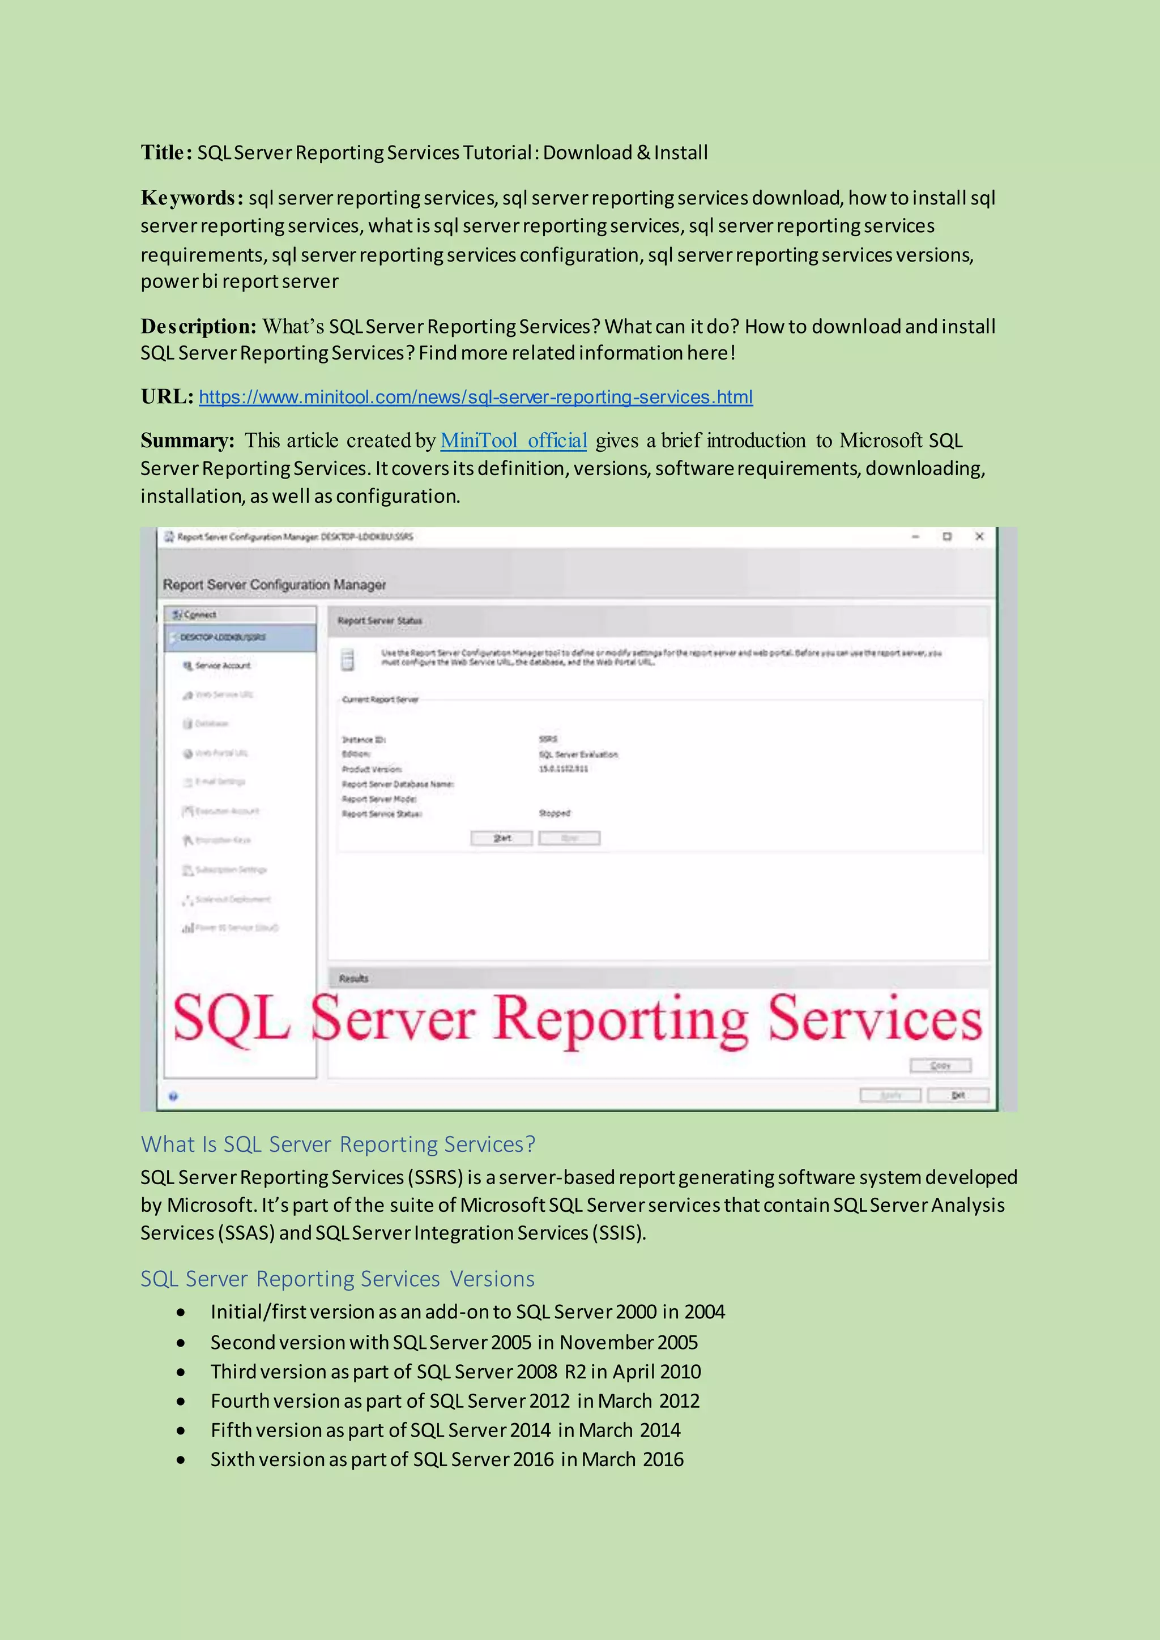The image size is (1160, 1640).
Task: Click the Configuration Manager title bar app icon
Action: coord(169,536)
